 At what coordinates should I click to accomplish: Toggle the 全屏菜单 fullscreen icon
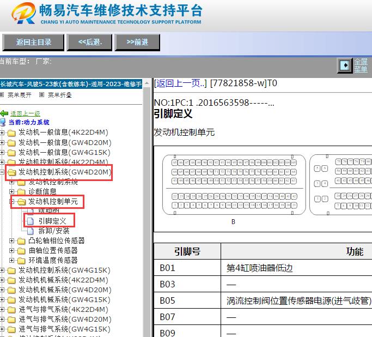[x=344, y=65]
